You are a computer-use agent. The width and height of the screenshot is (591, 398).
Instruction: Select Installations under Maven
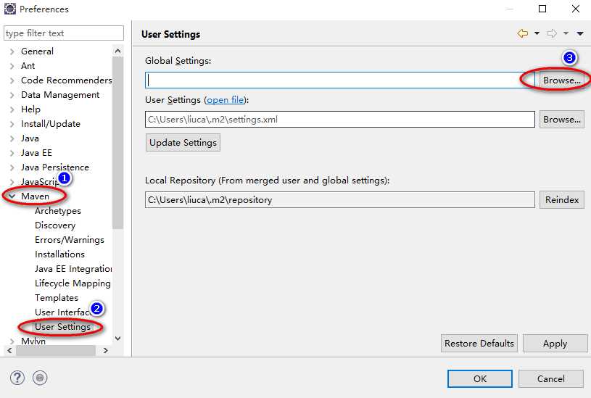pos(59,254)
